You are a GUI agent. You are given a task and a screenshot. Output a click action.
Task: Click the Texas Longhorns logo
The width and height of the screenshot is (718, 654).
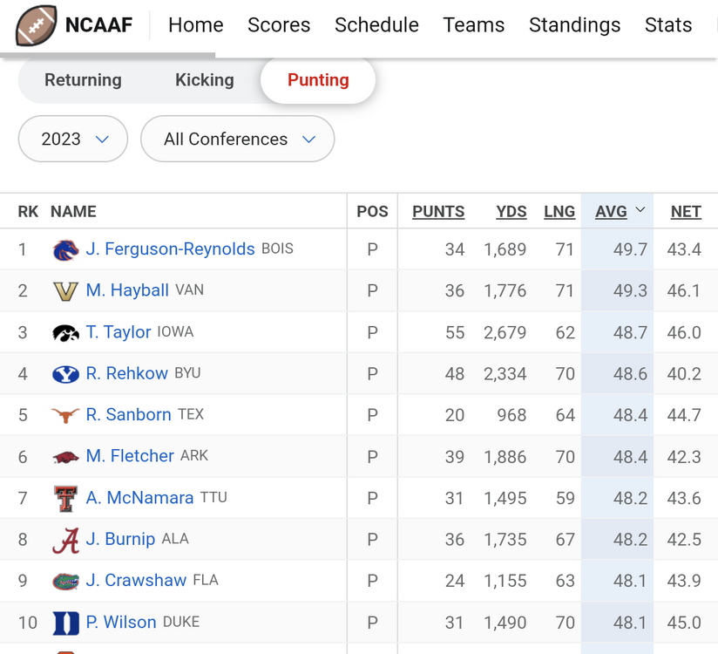tap(65, 415)
